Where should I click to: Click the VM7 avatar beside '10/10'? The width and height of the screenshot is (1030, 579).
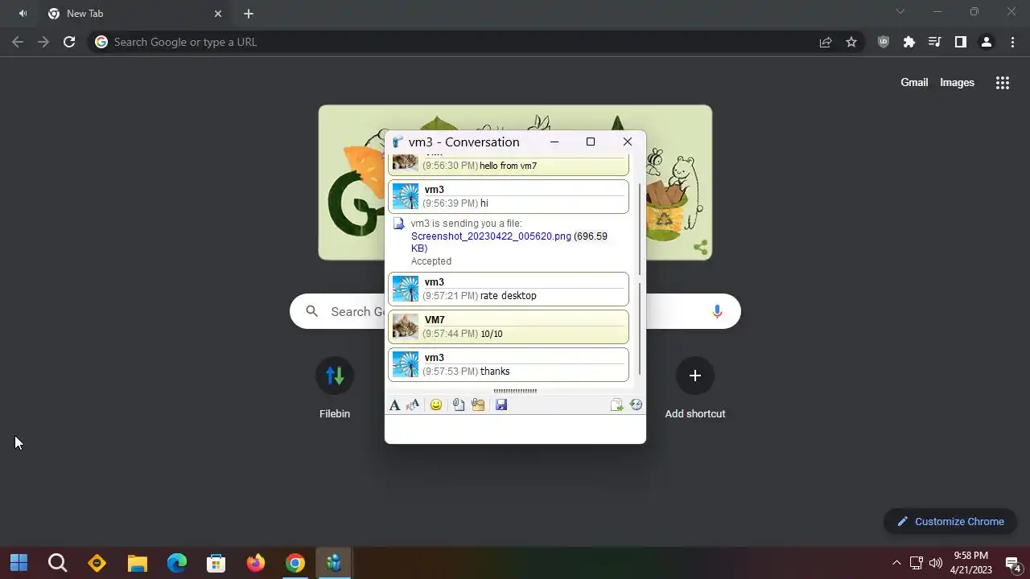point(406,326)
